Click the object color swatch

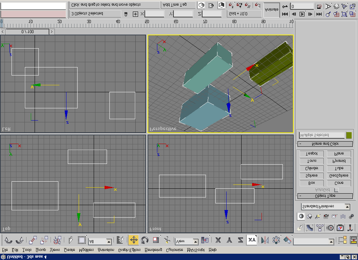pos(349,135)
